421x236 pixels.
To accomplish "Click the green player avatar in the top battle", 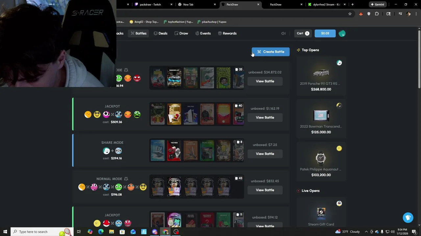I will [x=119, y=78].
